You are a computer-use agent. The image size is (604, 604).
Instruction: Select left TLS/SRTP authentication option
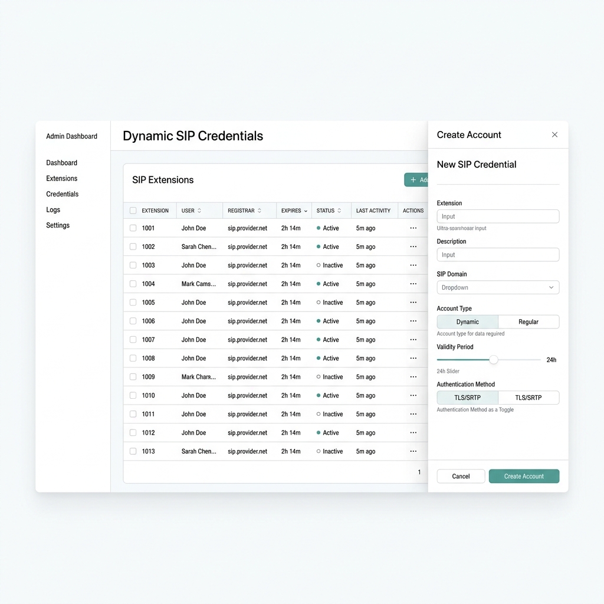coord(467,398)
